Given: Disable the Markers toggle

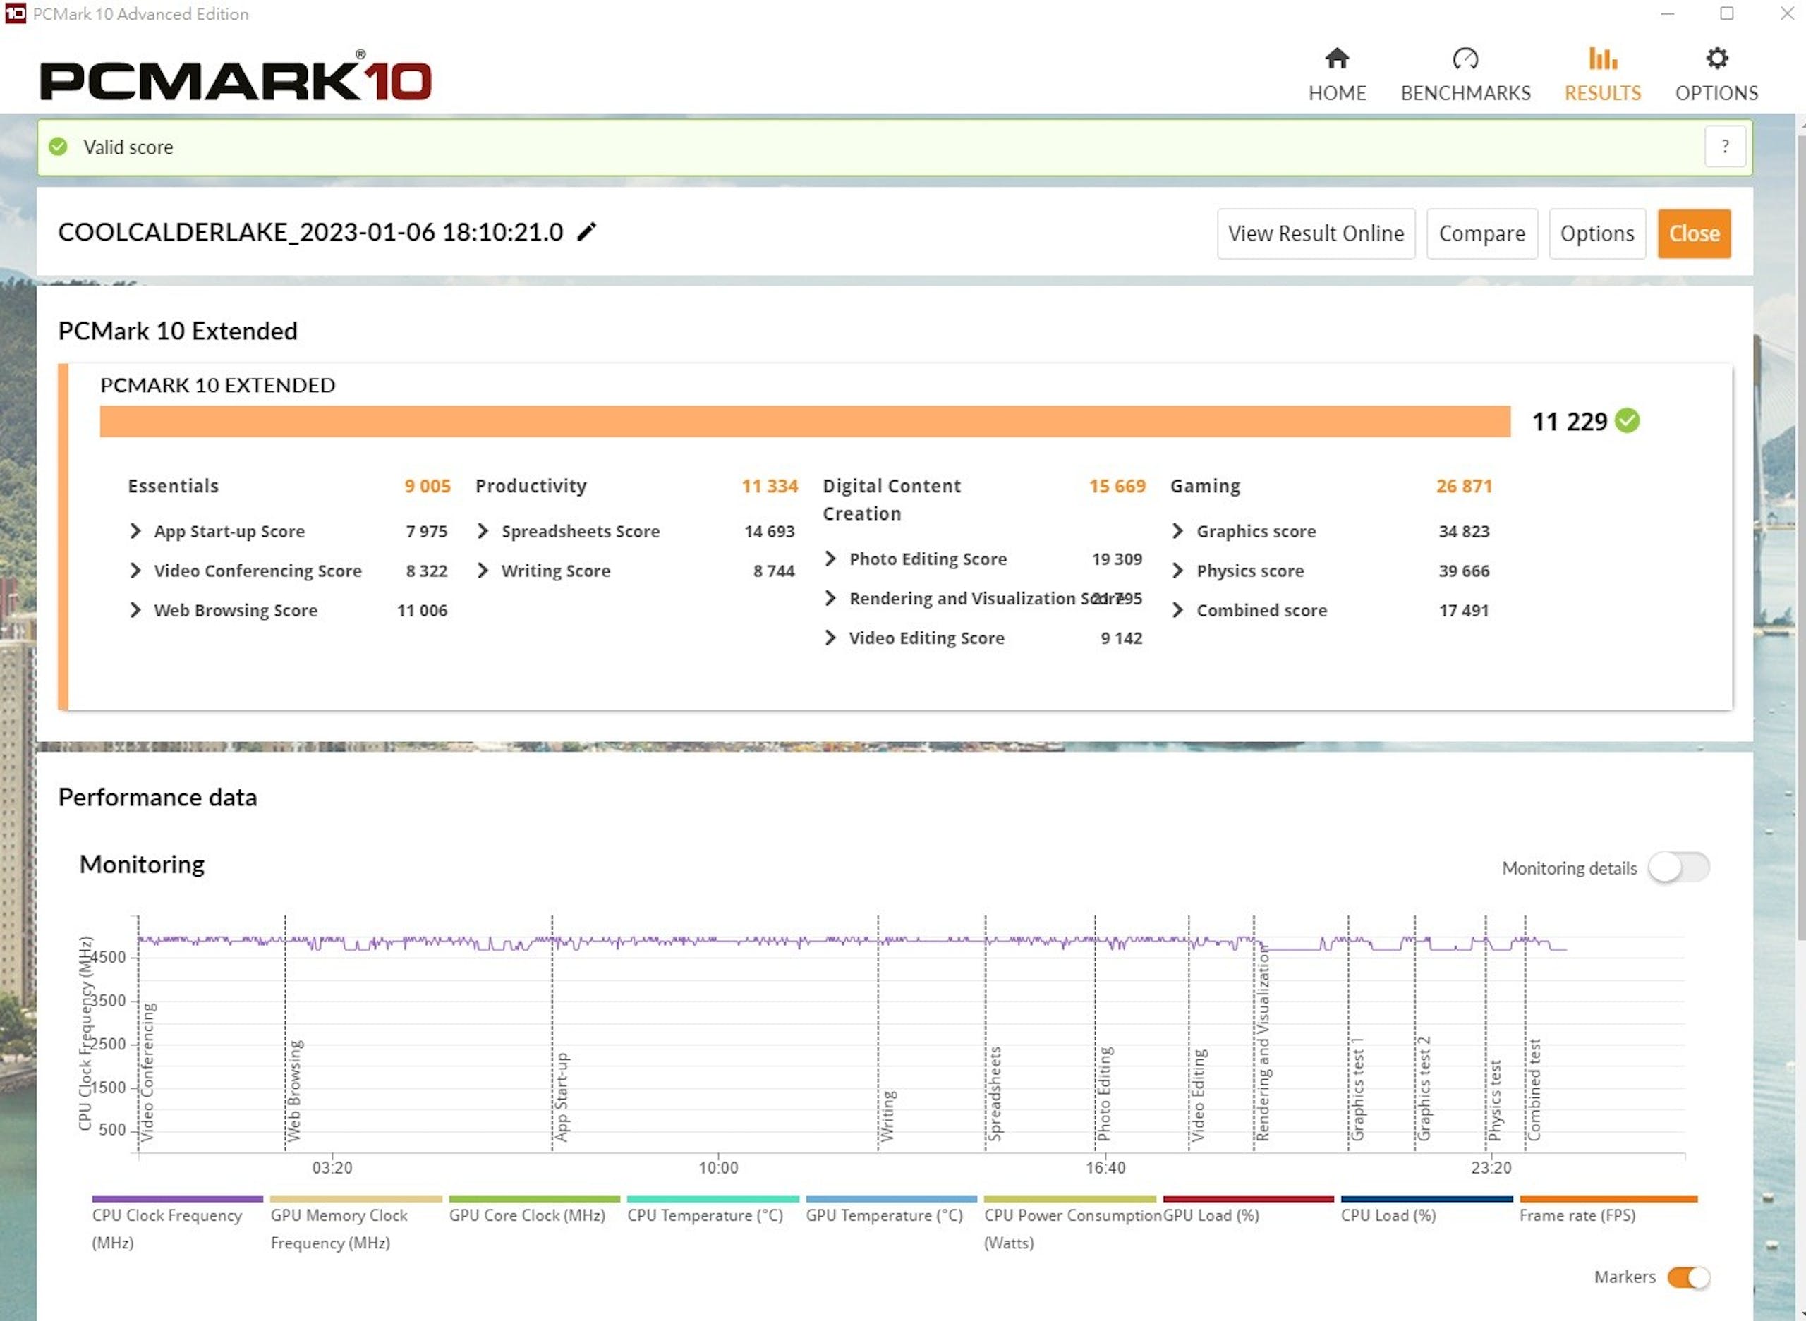Looking at the screenshot, I should click(1687, 1277).
